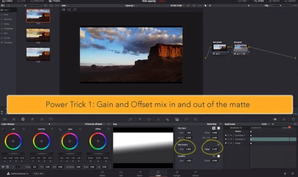Open the Key palette icon

177,119
